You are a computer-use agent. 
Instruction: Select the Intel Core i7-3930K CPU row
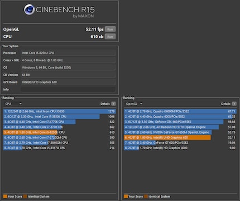[60, 116]
